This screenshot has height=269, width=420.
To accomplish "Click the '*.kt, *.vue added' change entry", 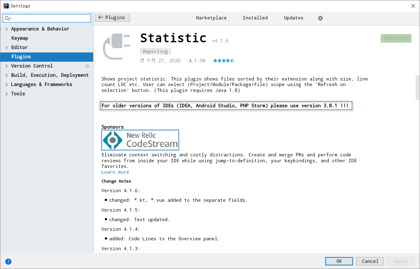I will point(178,200).
